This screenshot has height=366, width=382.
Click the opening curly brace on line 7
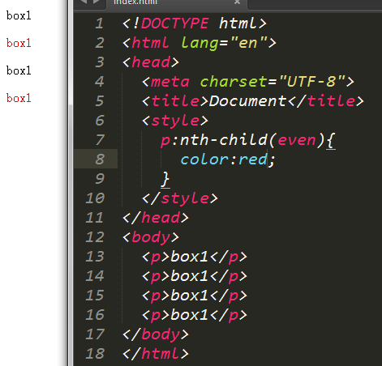(x=331, y=140)
